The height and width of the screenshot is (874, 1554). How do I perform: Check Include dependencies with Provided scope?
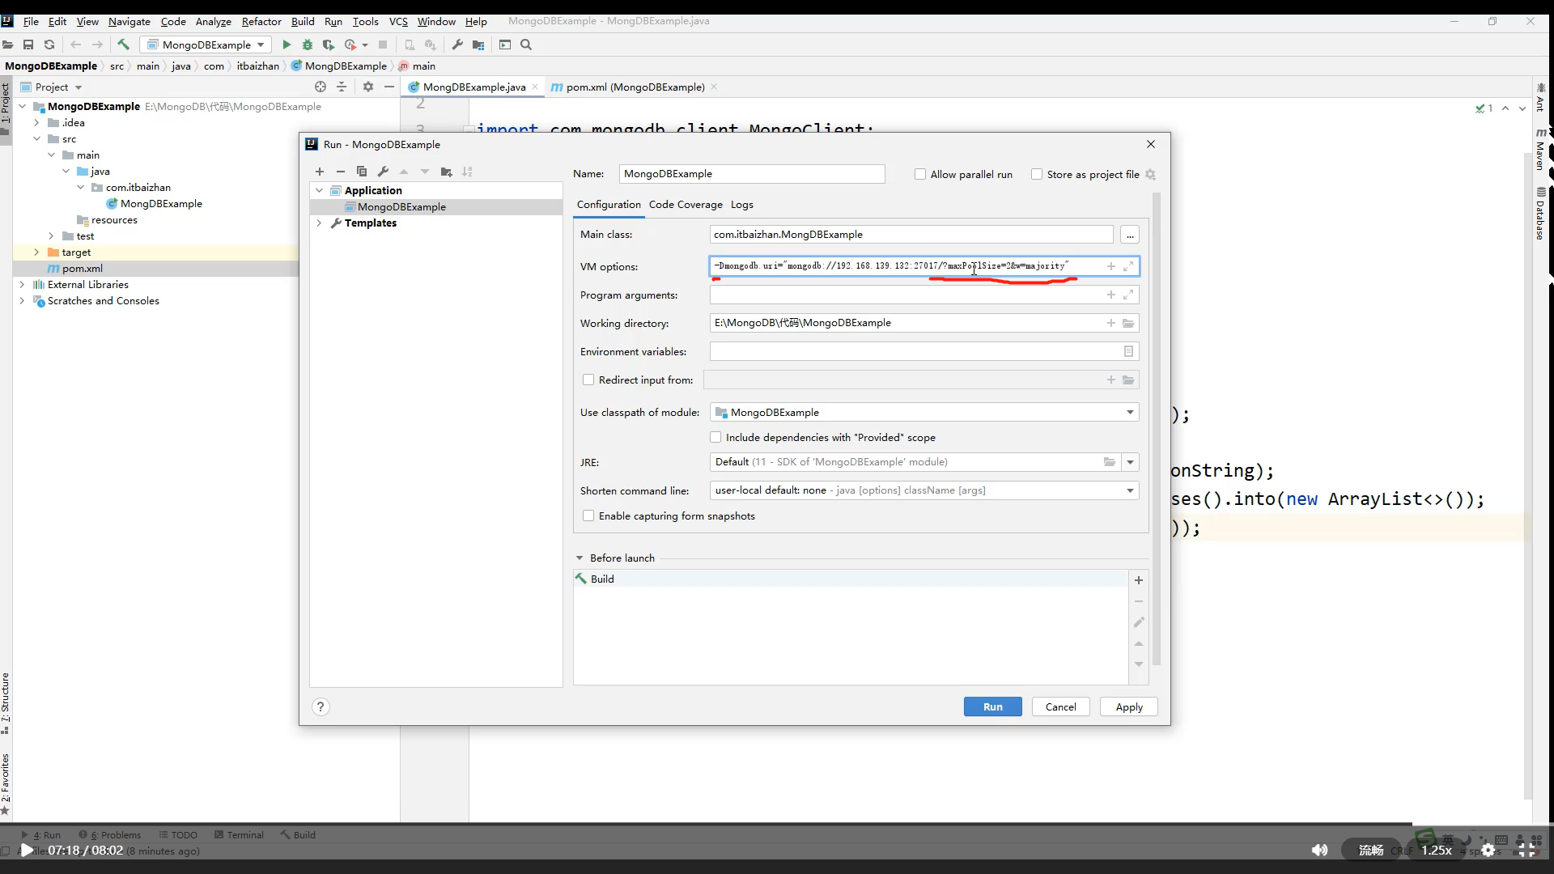pyautogui.click(x=715, y=437)
